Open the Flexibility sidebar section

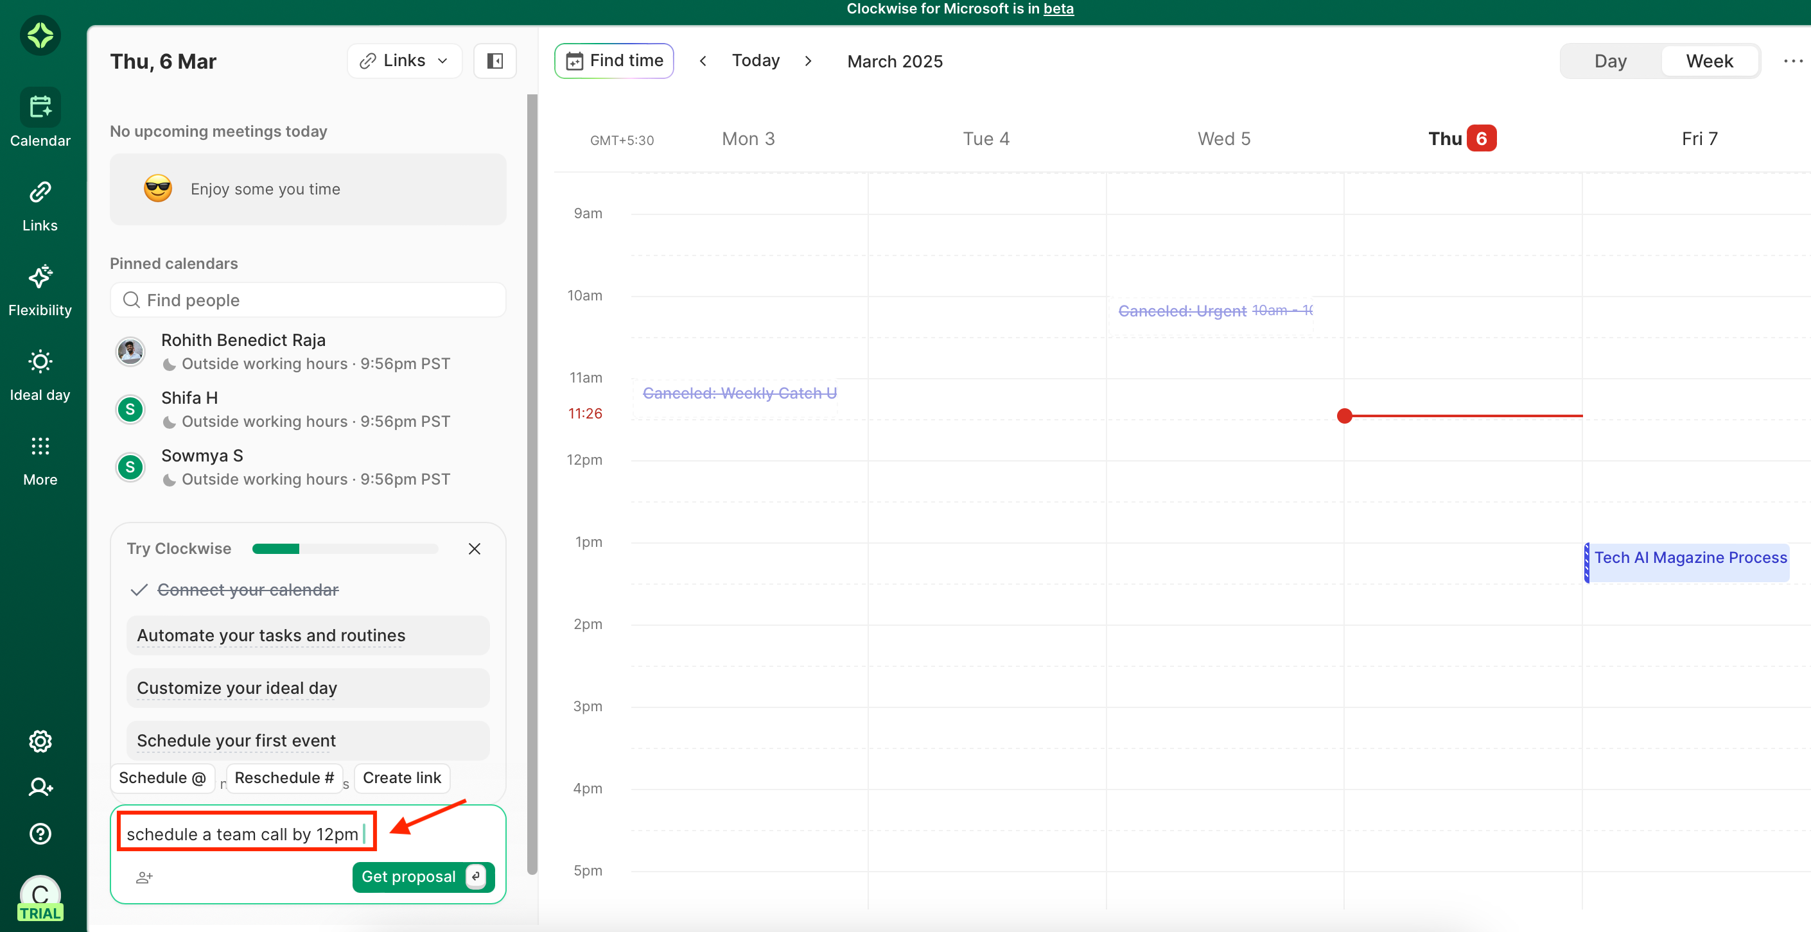[40, 290]
